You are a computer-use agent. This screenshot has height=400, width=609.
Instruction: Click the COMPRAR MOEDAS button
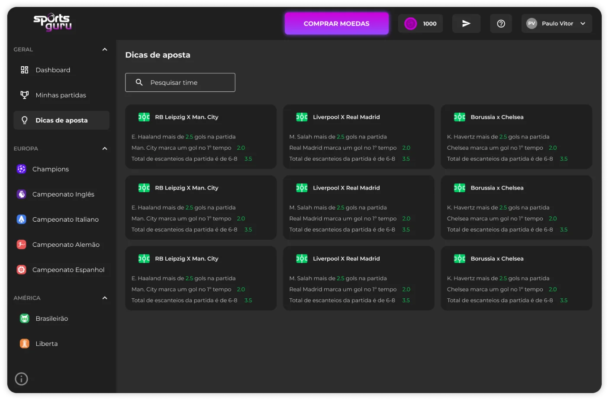[x=336, y=23]
